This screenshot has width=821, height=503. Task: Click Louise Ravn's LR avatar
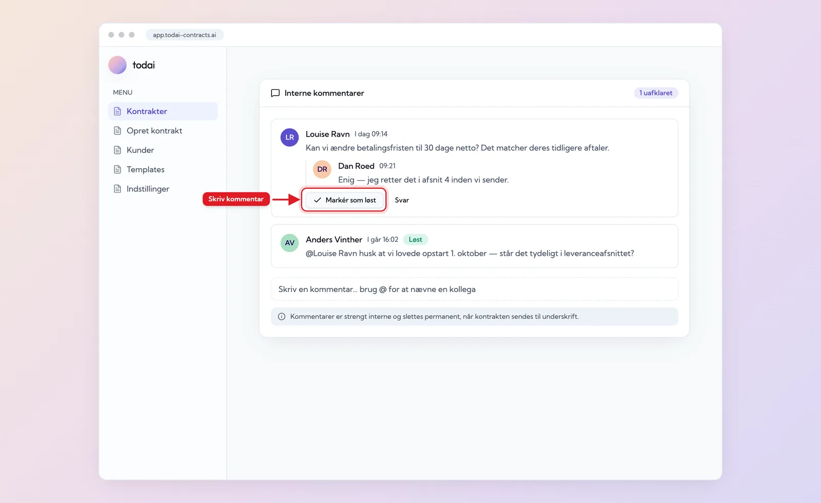coord(290,138)
